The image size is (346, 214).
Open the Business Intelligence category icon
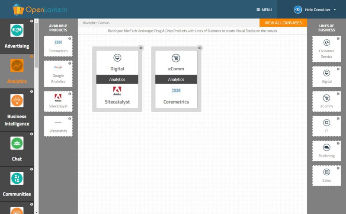click(17, 101)
